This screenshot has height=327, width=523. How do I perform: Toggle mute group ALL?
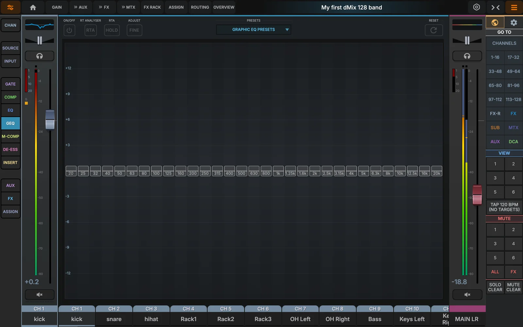[495, 272]
